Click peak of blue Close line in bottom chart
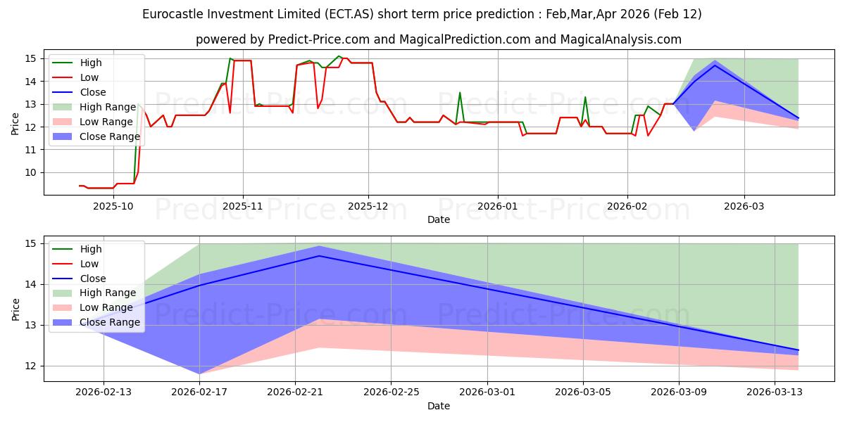The image size is (845, 422). (x=319, y=256)
